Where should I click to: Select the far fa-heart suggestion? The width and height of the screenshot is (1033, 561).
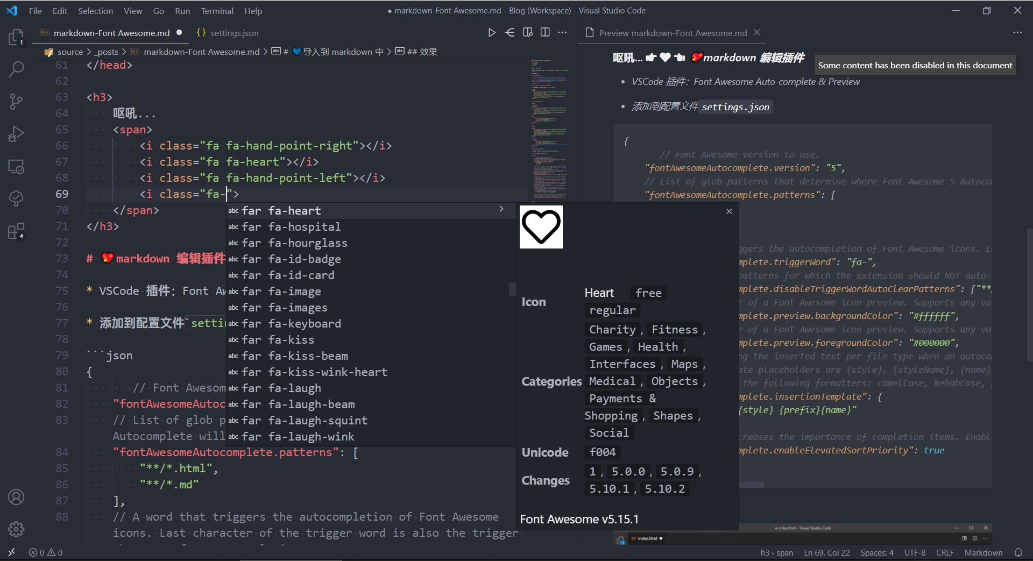coord(371,211)
